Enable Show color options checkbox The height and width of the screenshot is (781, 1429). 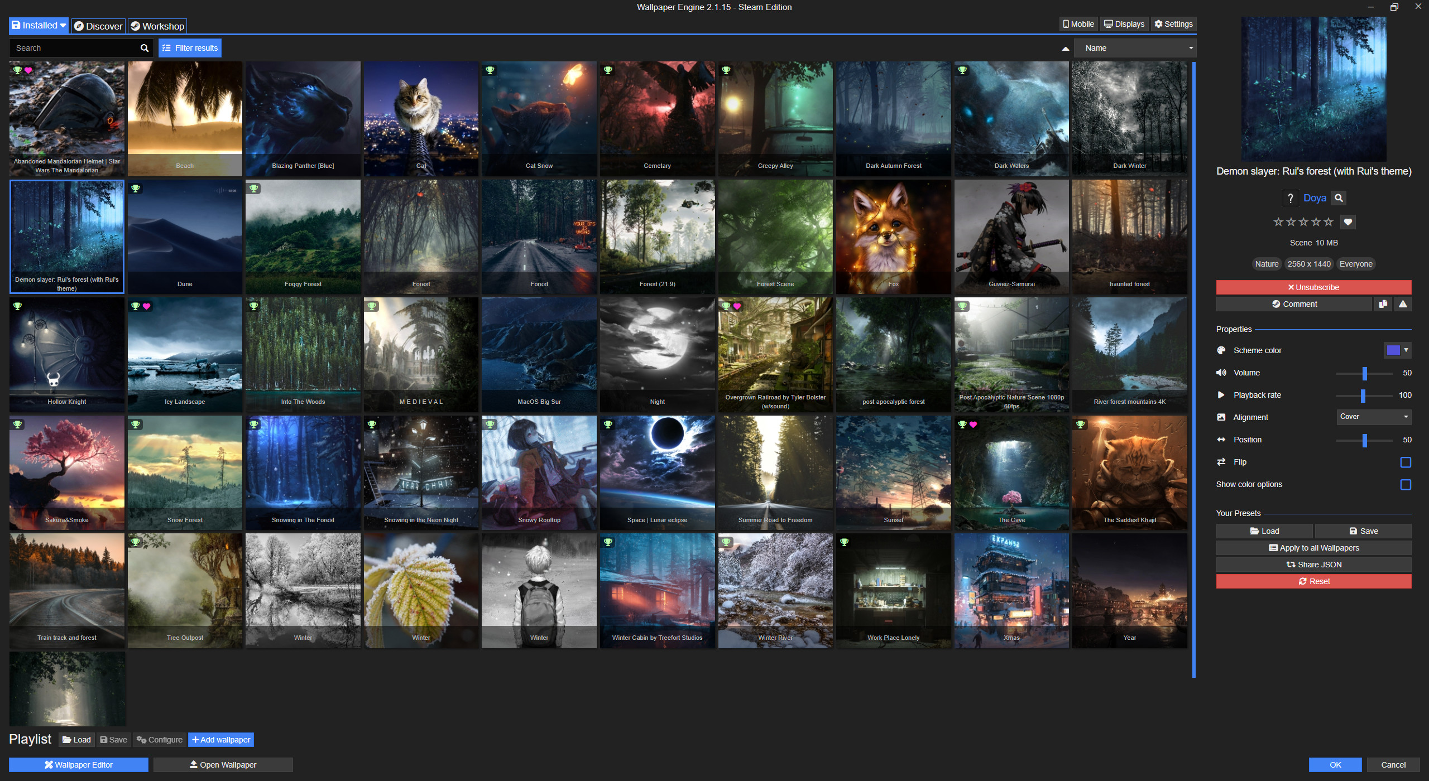(x=1406, y=485)
